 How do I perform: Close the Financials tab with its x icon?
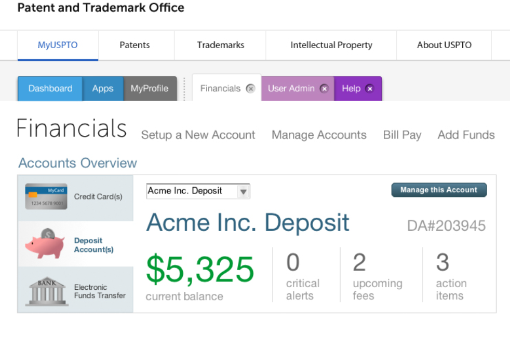(250, 89)
